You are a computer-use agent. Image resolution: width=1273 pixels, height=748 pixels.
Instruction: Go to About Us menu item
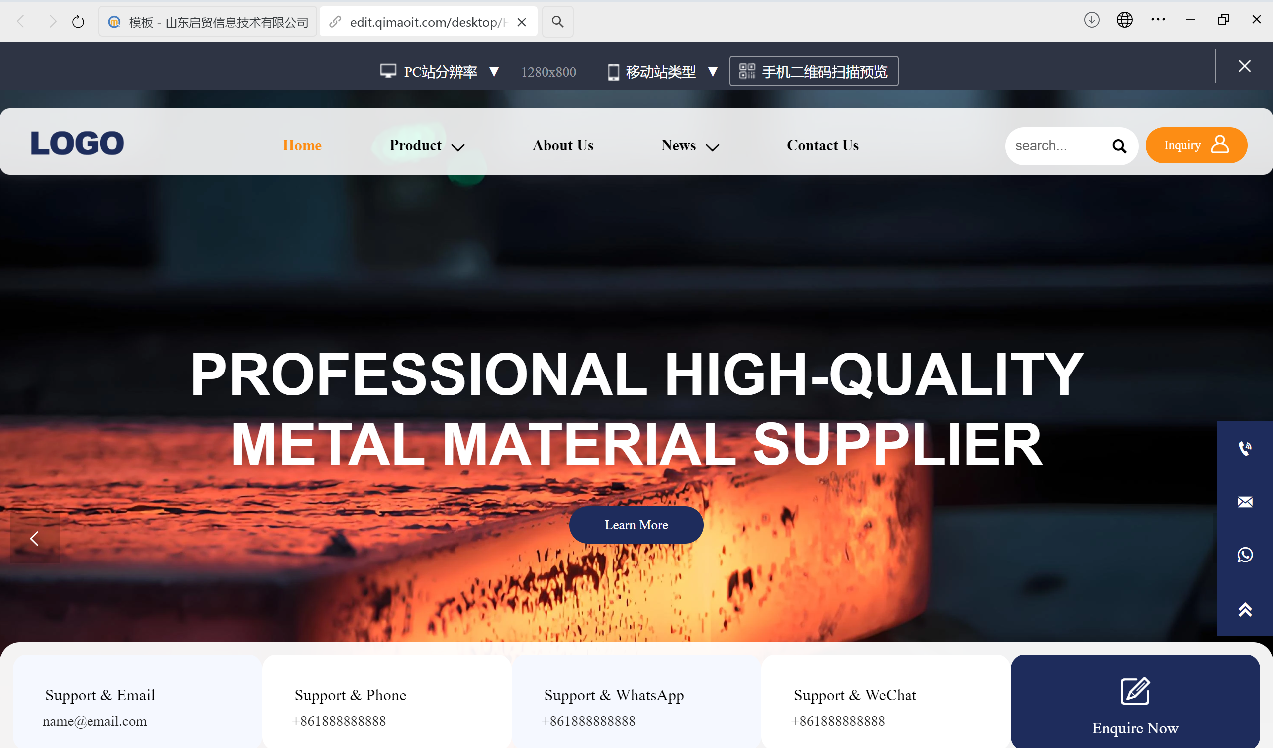coord(563,146)
